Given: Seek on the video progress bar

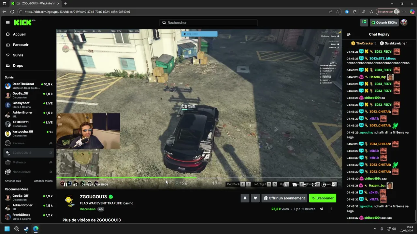Looking at the screenshot, I should click(199, 178).
